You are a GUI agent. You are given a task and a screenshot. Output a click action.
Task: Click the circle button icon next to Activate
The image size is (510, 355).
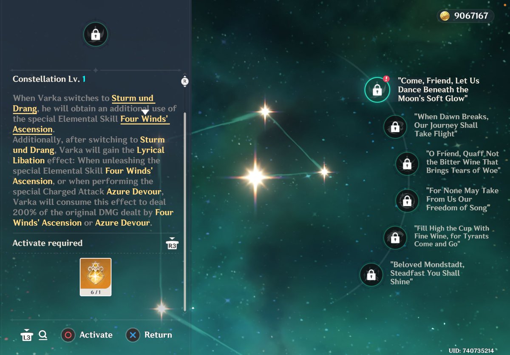68,335
